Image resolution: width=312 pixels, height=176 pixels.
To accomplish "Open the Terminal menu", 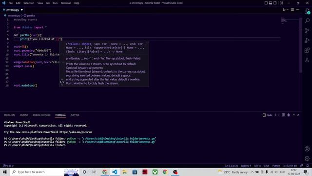I will (66, 3).
